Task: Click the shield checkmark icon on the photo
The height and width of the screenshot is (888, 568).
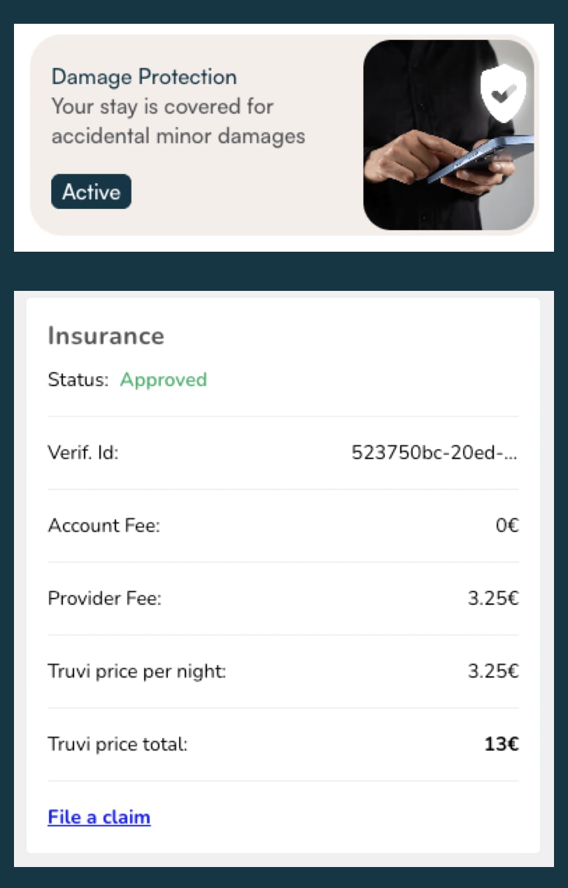Action: pyautogui.click(x=504, y=92)
